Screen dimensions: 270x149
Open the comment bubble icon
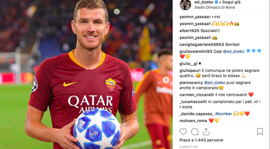(x=195, y=132)
